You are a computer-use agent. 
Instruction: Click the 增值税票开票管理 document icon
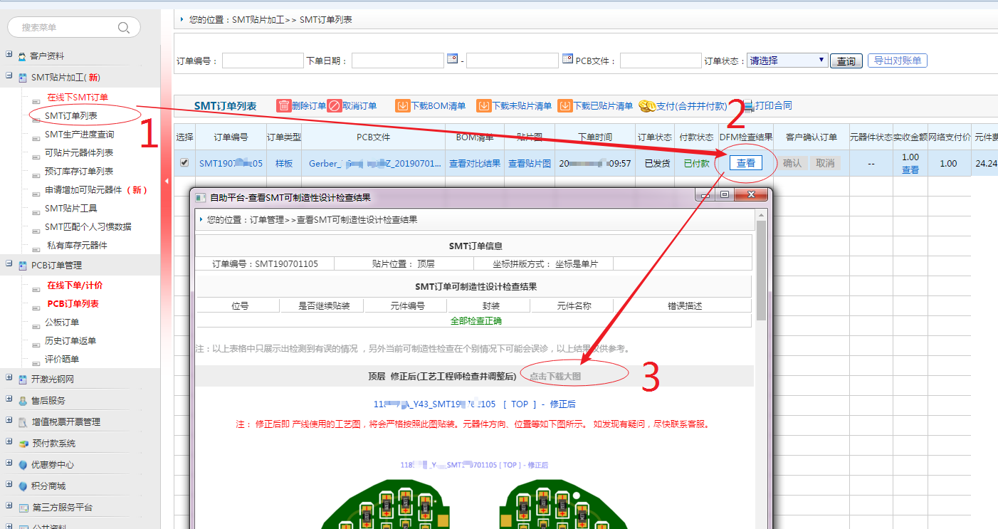coord(23,422)
